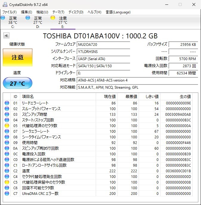Click the power-on count value 2873 回
Viewport: 201px width, 205px height.
(183, 66)
